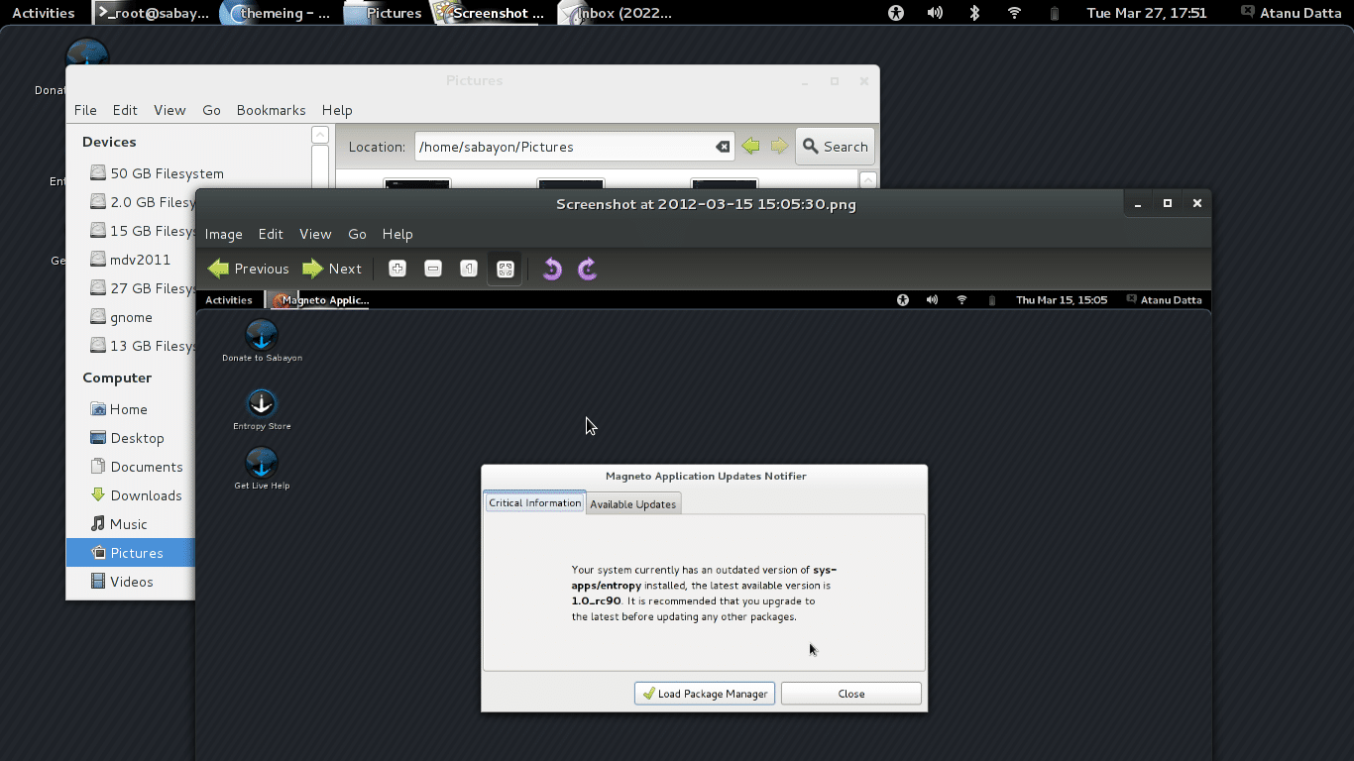Viewport: 1354px width, 761px height.
Task: Zoom out of the screenshot image
Action: (433, 269)
